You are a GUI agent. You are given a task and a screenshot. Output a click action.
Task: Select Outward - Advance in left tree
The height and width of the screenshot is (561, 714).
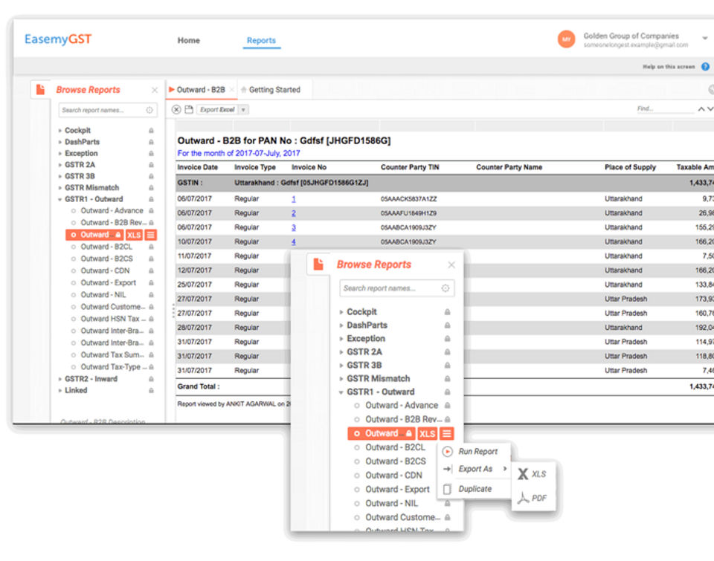(112, 210)
